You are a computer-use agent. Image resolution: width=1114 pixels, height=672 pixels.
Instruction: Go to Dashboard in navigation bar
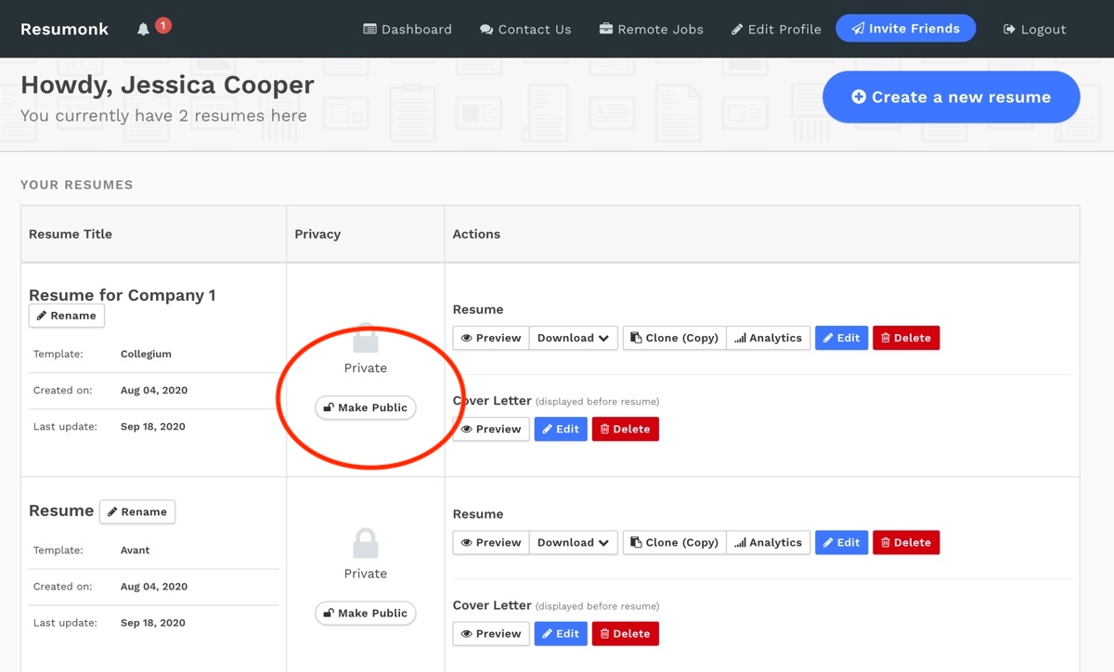pyautogui.click(x=408, y=29)
